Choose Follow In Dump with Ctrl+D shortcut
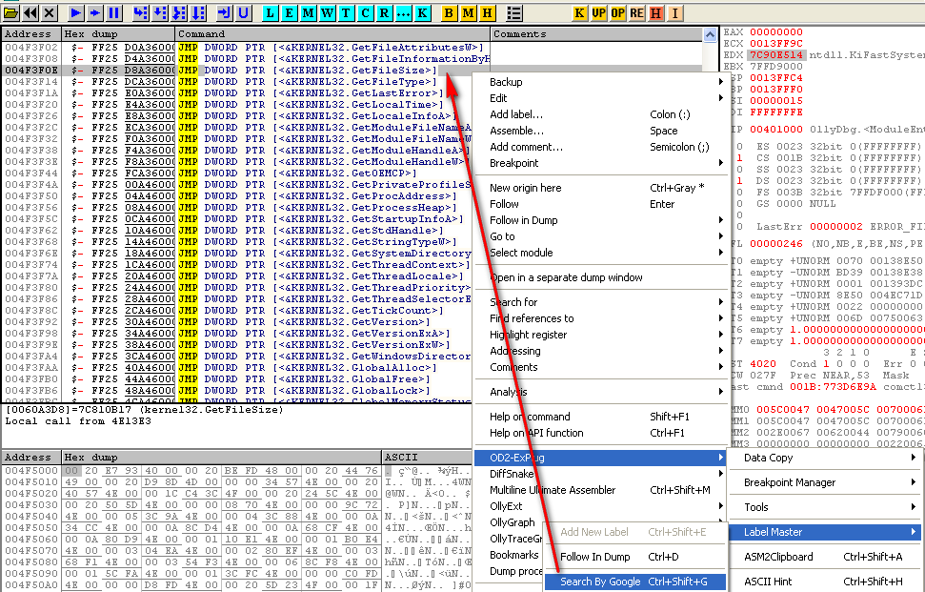This screenshot has height=592, width=925. tap(633, 557)
